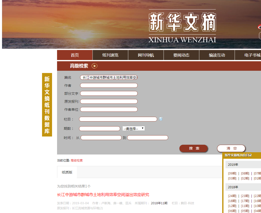Image resolution: width=261 pixels, height=213 pixels.
Task: Click the 高级检索 panel title
Action: tap(79, 66)
